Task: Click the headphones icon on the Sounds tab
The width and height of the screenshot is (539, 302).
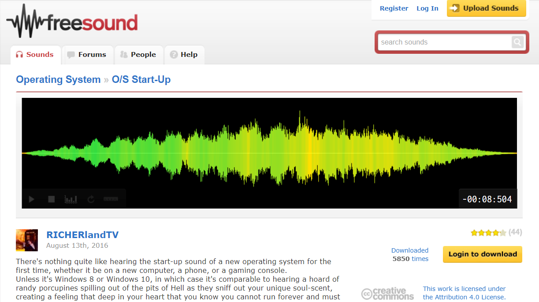Action: tap(19, 55)
